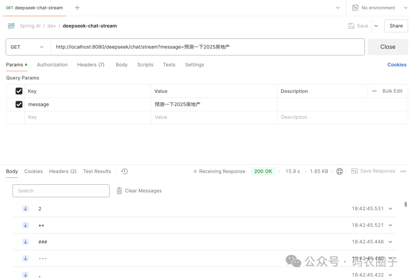Click the Save disk icon

[351, 26]
